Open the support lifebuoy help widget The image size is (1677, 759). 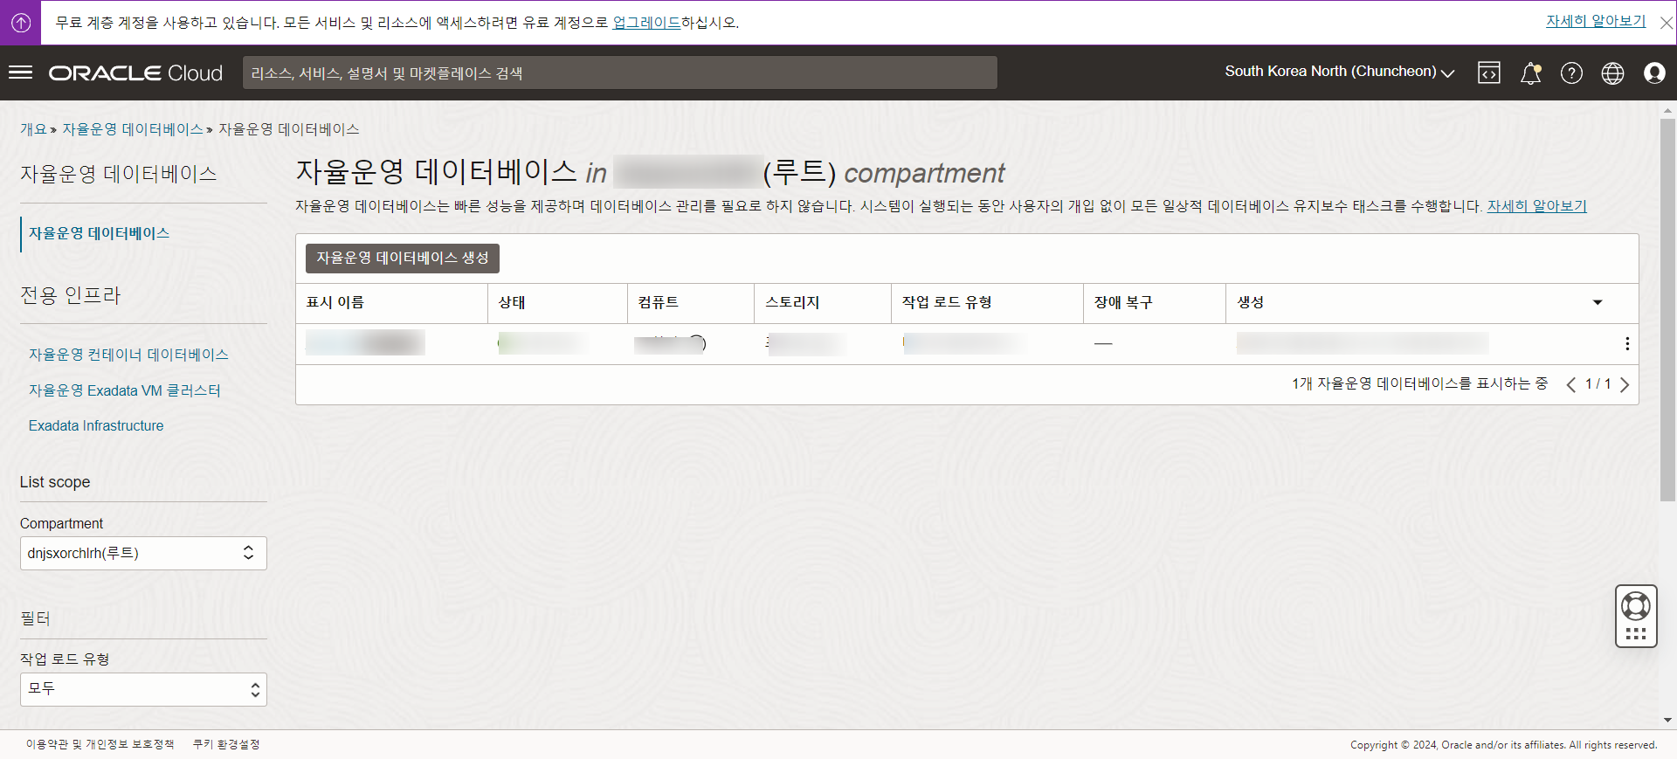1636,616
